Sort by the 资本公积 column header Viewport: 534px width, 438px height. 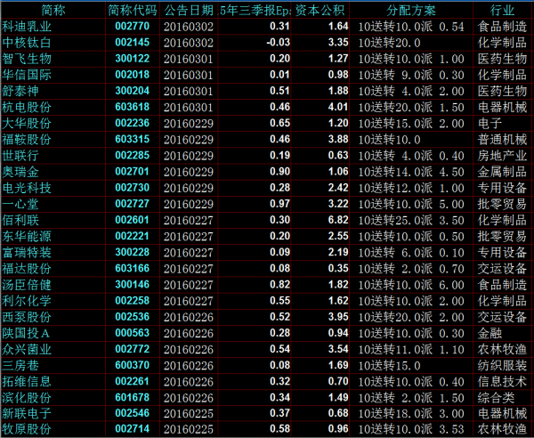click(x=320, y=10)
